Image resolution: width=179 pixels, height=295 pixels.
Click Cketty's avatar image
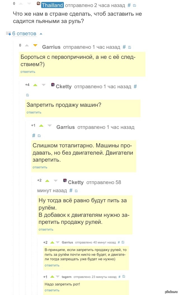tap(53, 85)
